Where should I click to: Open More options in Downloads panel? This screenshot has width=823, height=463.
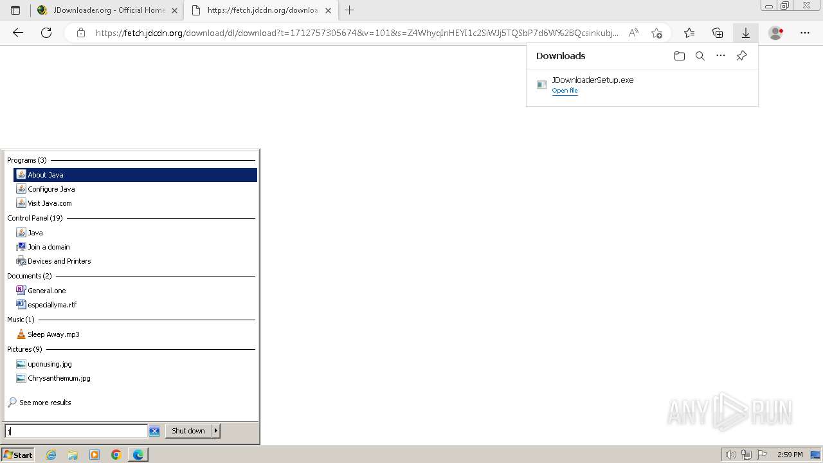tap(721, 56)
